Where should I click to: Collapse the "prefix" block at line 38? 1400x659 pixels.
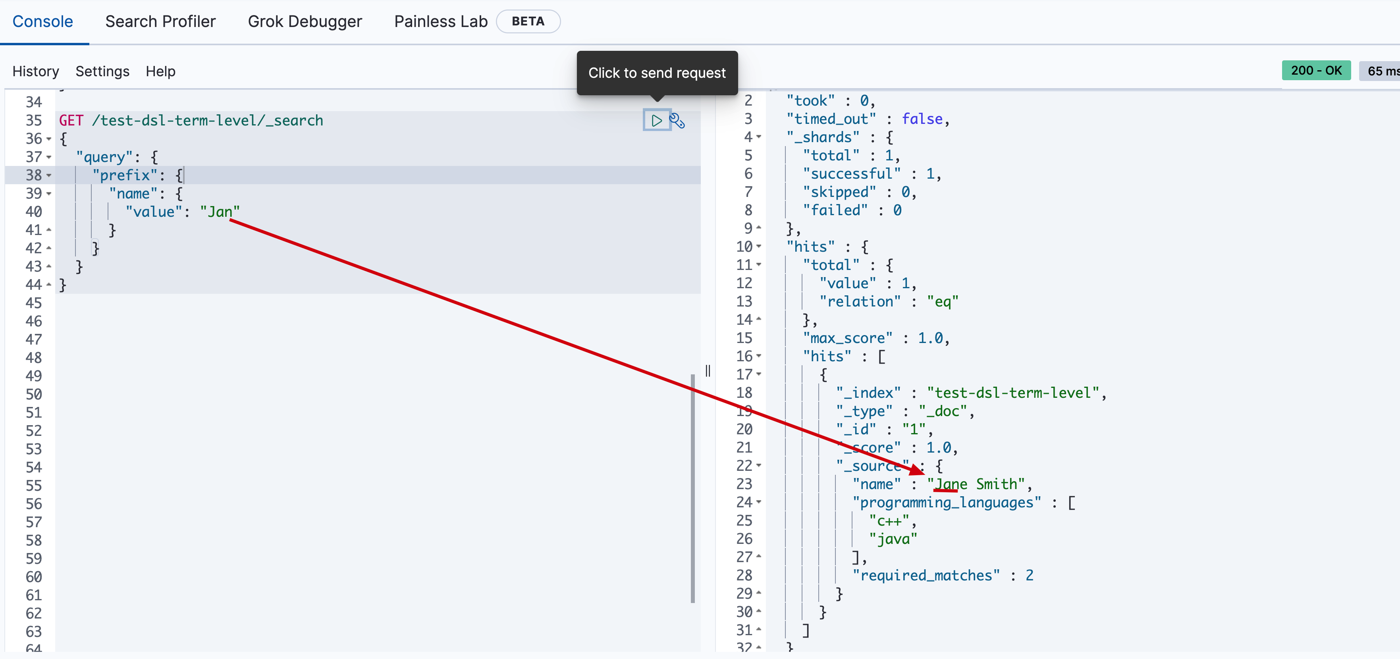tap(49, 175)
